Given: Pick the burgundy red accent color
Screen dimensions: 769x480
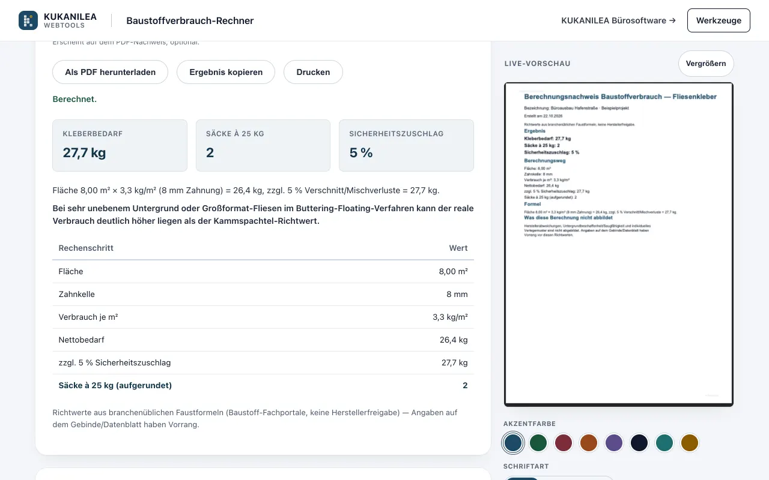Looking at the screenshot, I should point(564,443).
